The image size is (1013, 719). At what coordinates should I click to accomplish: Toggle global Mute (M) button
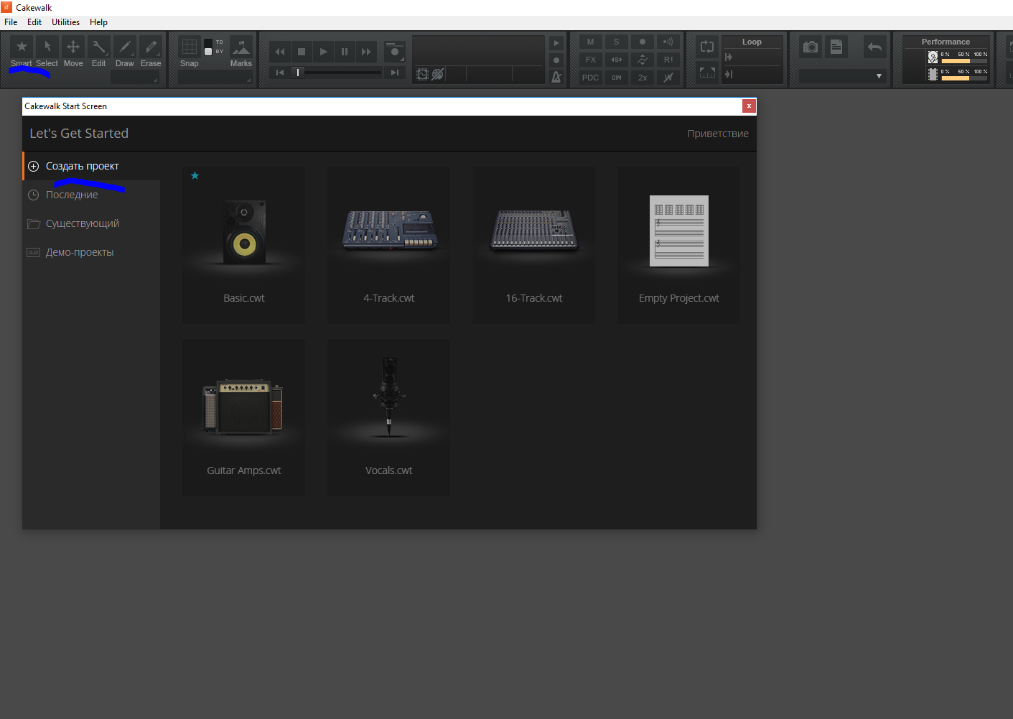(591, 42)
